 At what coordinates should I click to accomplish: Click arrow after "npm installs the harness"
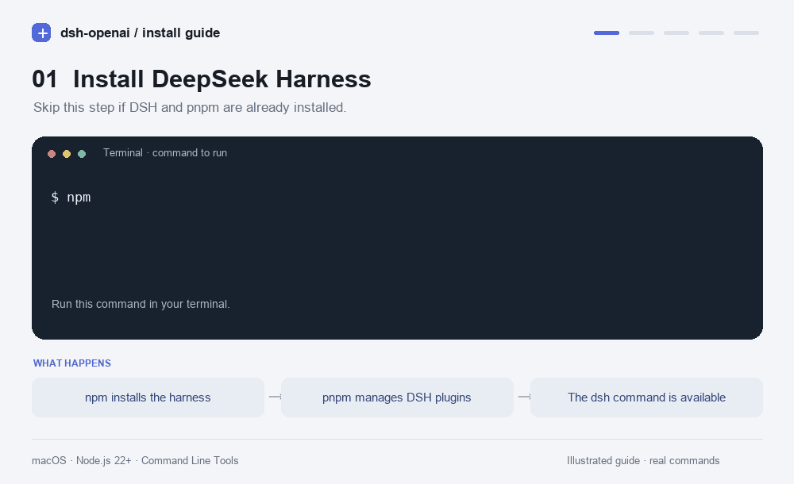point(275,397)
